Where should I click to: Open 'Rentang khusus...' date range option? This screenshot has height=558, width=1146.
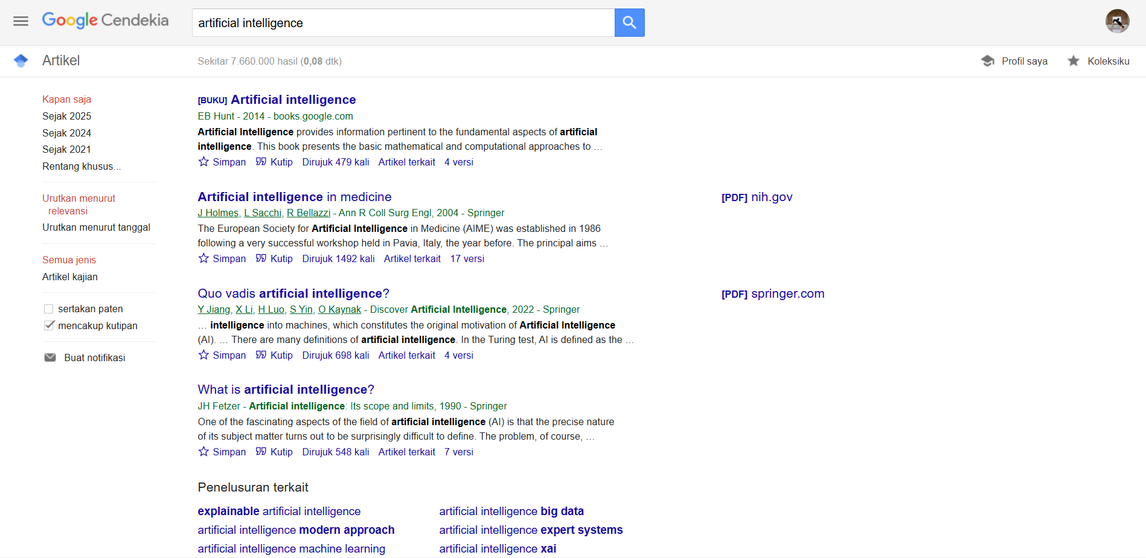click(81, 166)
